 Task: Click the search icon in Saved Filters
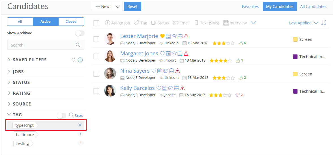click(74, 60)
